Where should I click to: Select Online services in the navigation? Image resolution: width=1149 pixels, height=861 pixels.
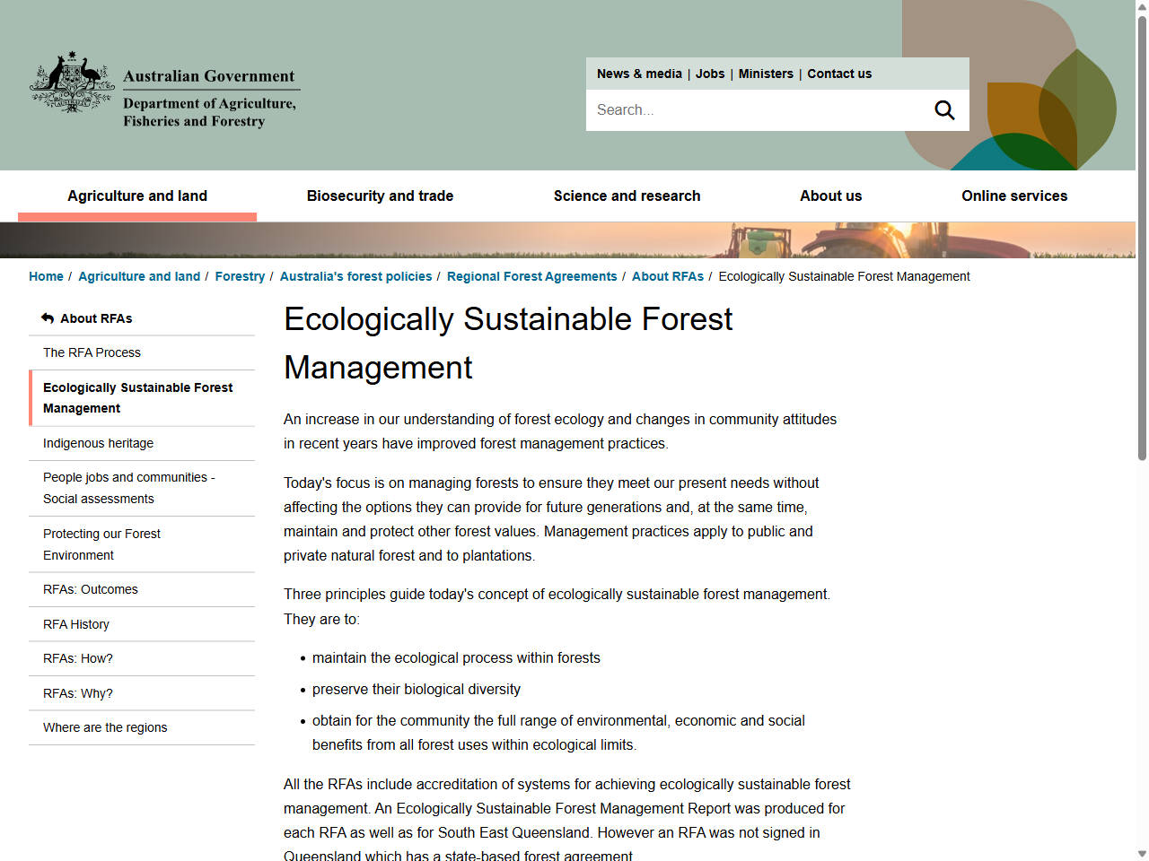1014,196
